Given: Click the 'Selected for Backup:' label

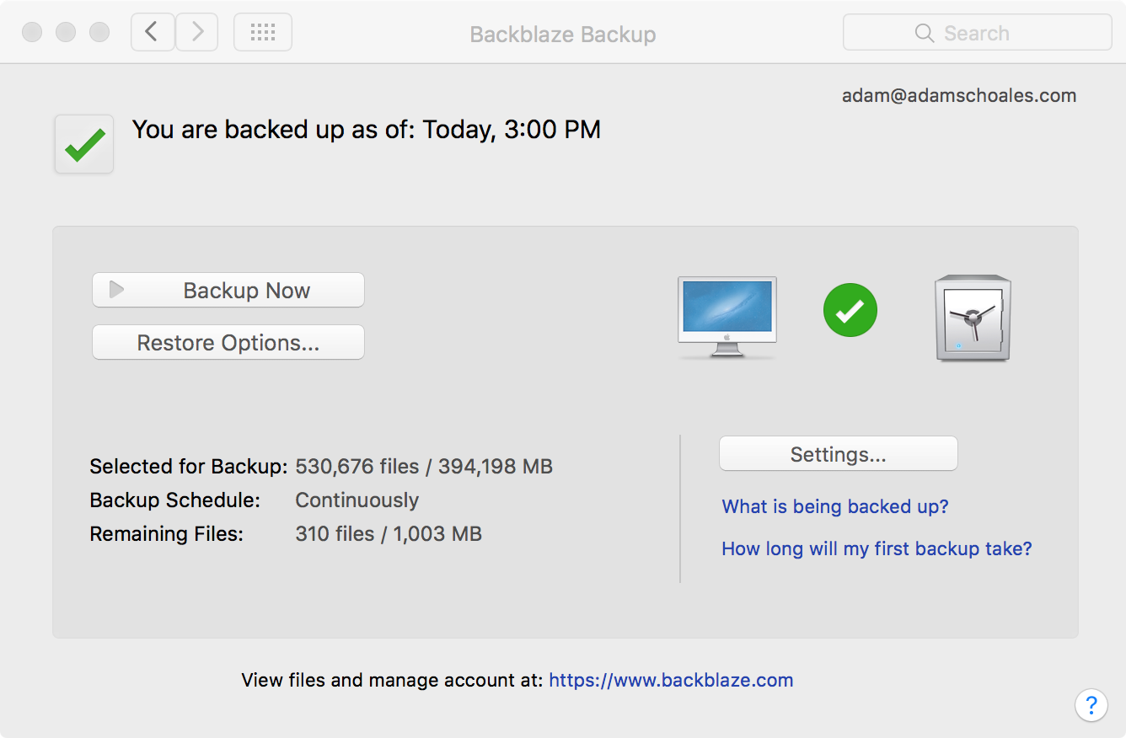Looking at the screenshot, I should 189,466.
